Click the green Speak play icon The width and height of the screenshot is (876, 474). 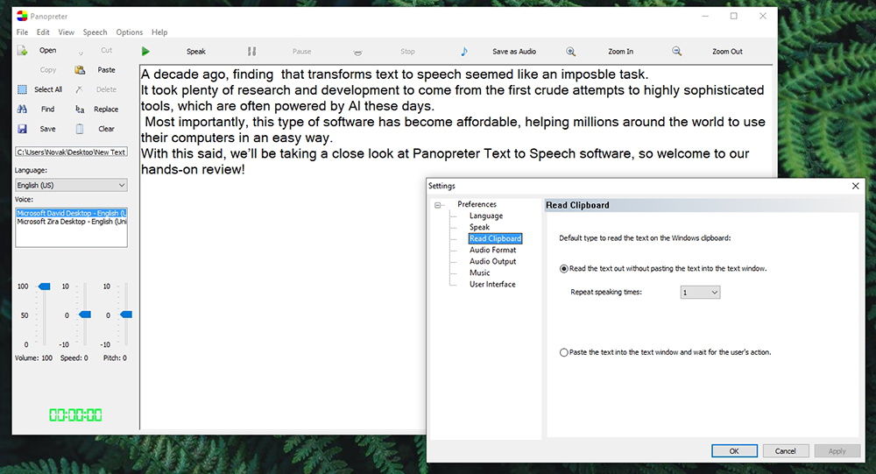(x=145, y=52)
